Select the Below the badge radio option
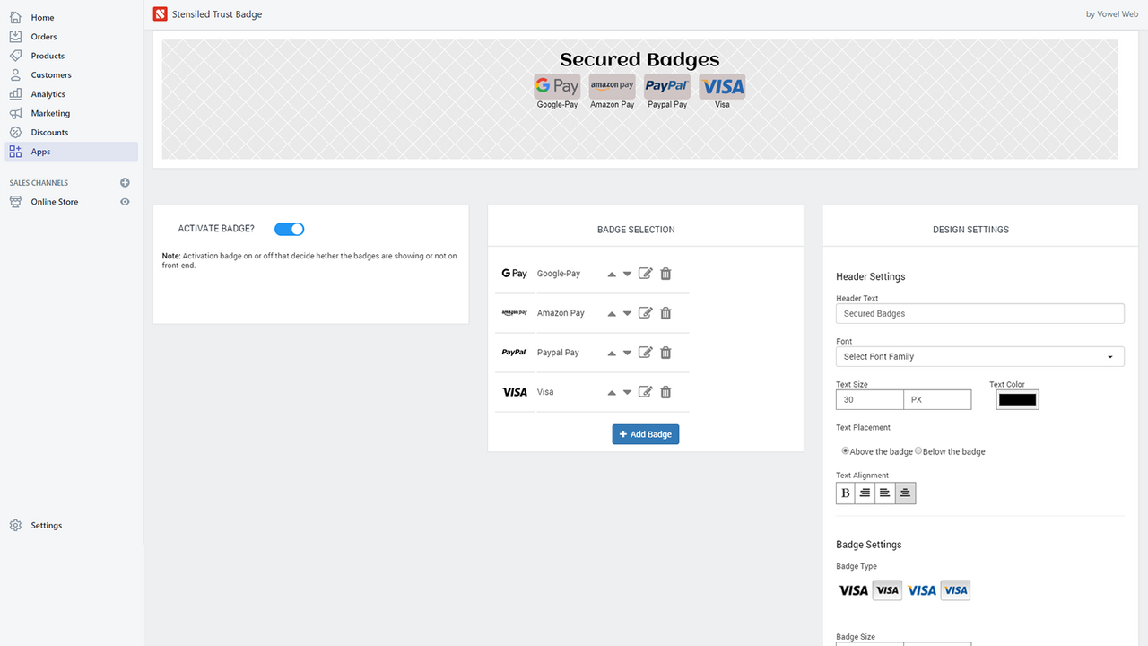 [918, 450]
